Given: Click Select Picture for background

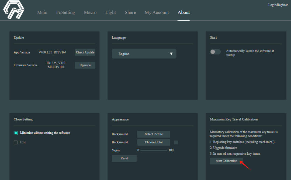Looking at the screenshot, I should pyautogui.click(x=154, y=134).
